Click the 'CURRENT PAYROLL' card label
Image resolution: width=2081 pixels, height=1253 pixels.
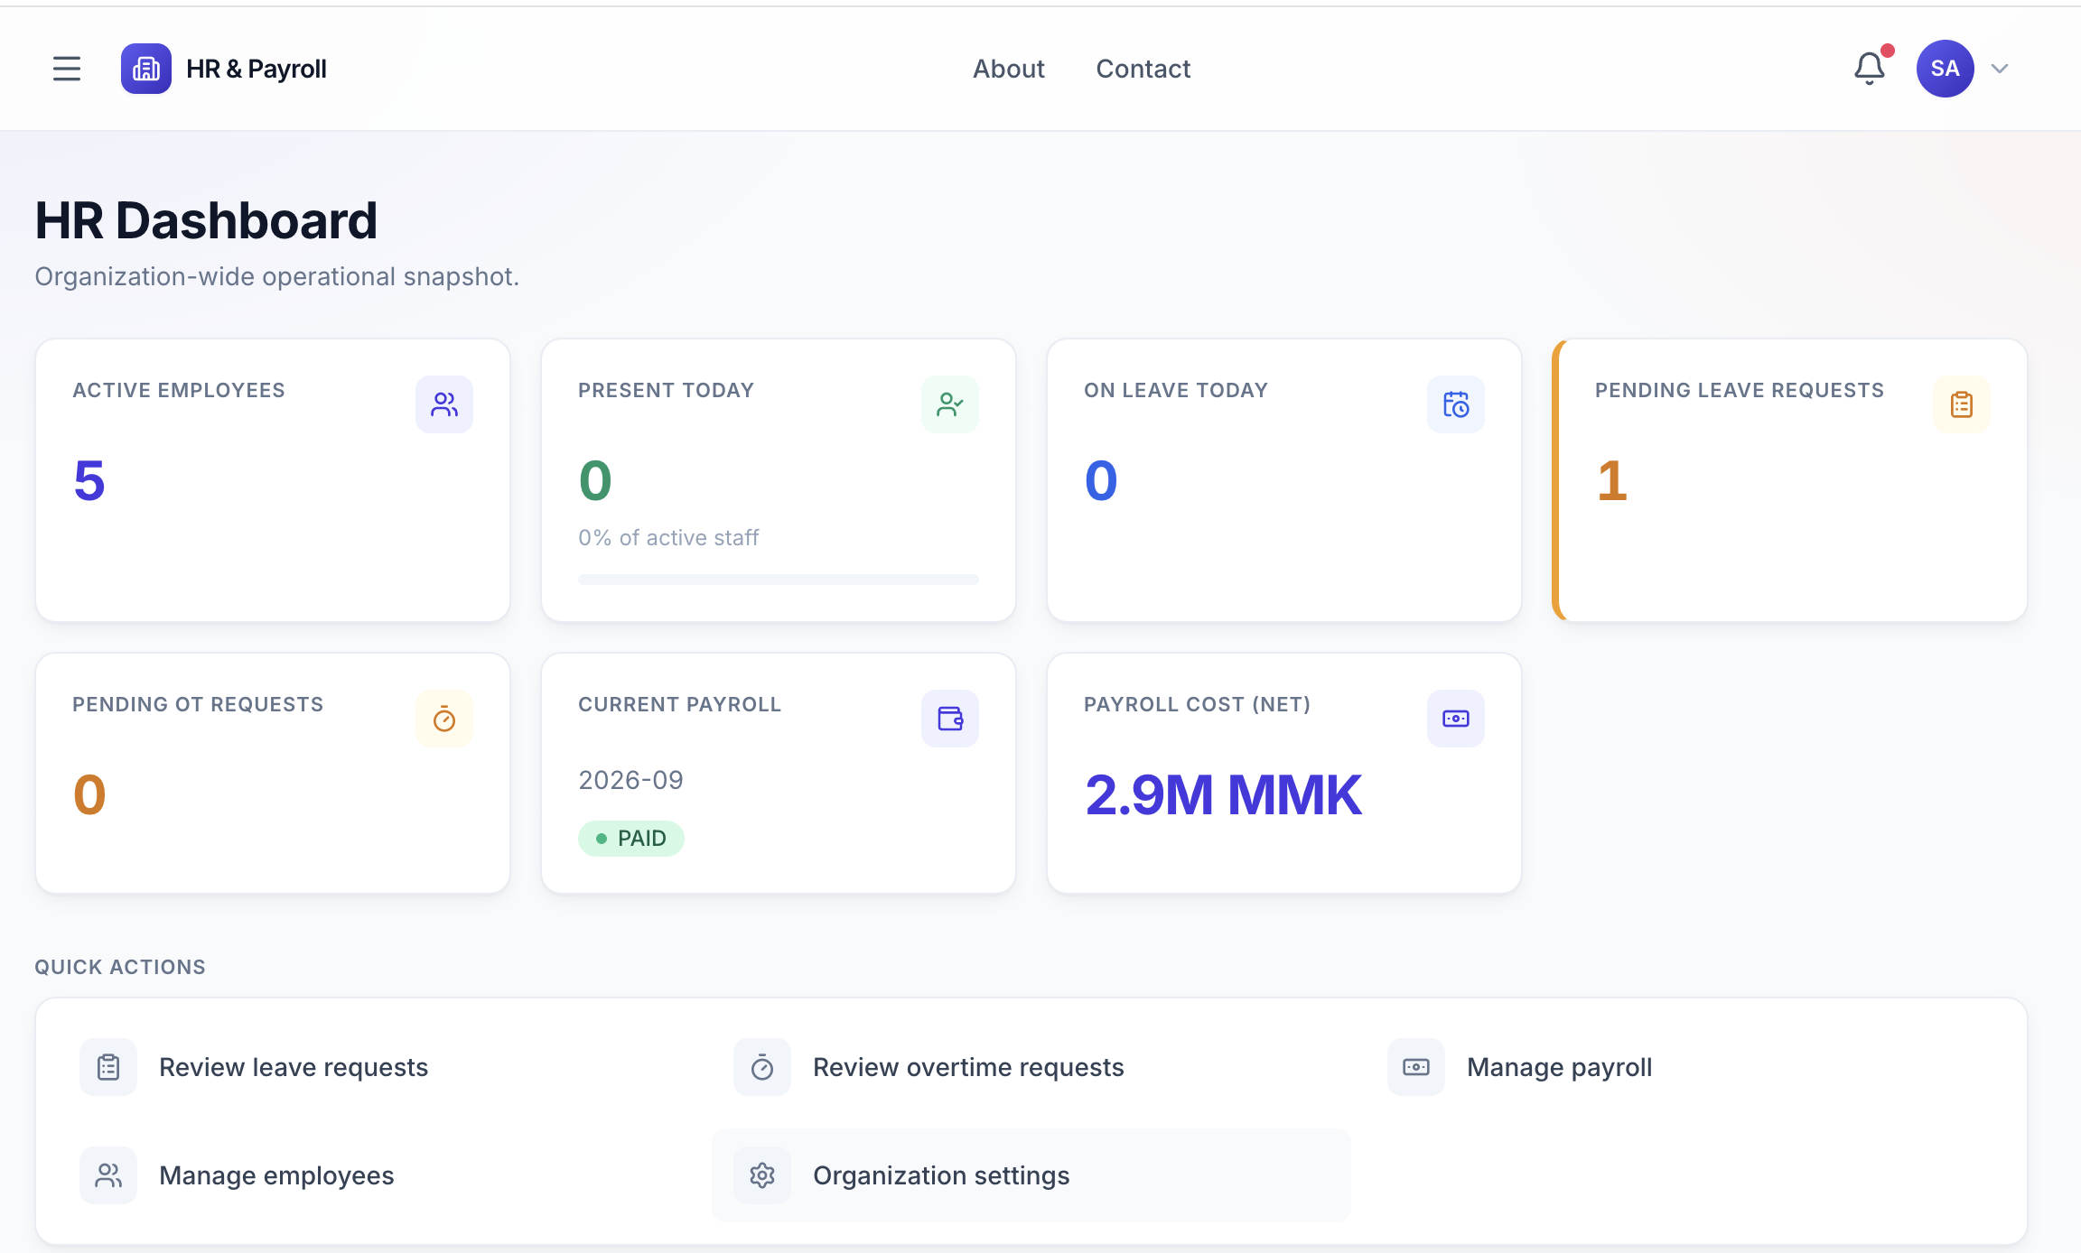pos(680,704)
